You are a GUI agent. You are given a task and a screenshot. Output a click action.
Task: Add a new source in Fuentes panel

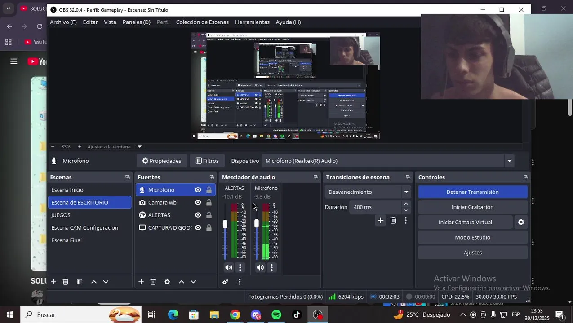click(x=141, y=282)
